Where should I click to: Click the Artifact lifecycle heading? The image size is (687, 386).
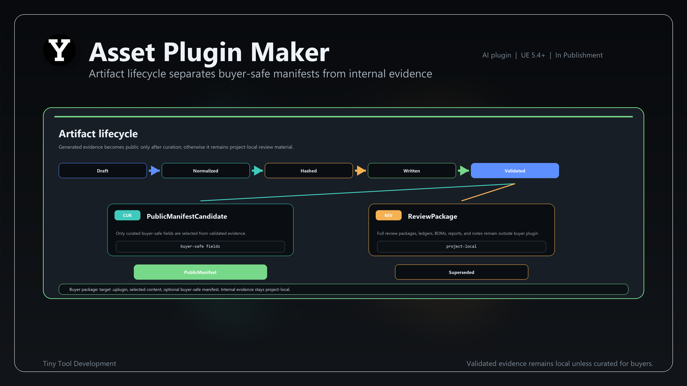click(x=98, y=134)
